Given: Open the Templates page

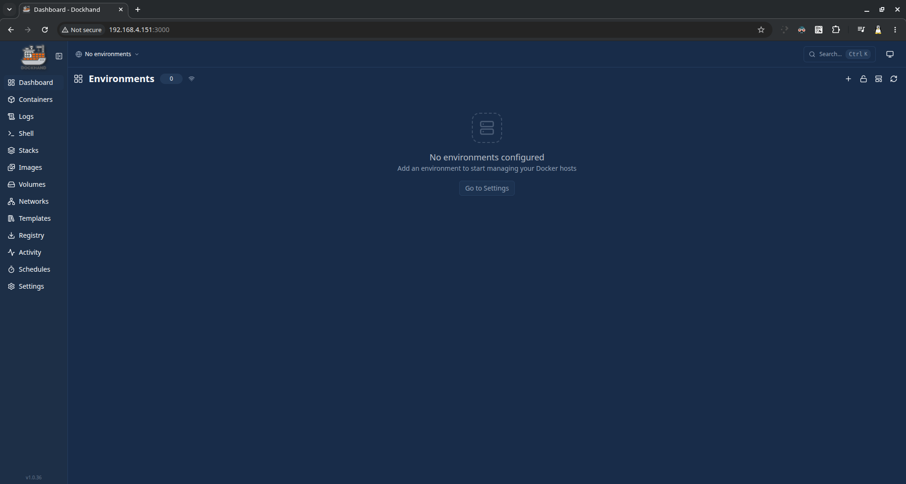Looking at the screenshot, I should pos(34,218).
